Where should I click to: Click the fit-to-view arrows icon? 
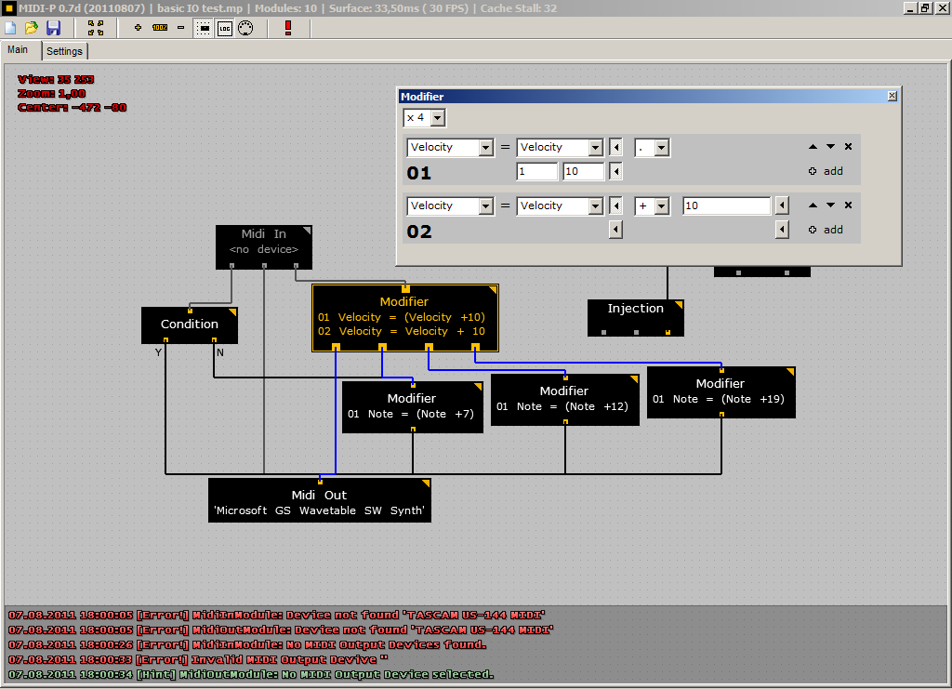point(96,28)
